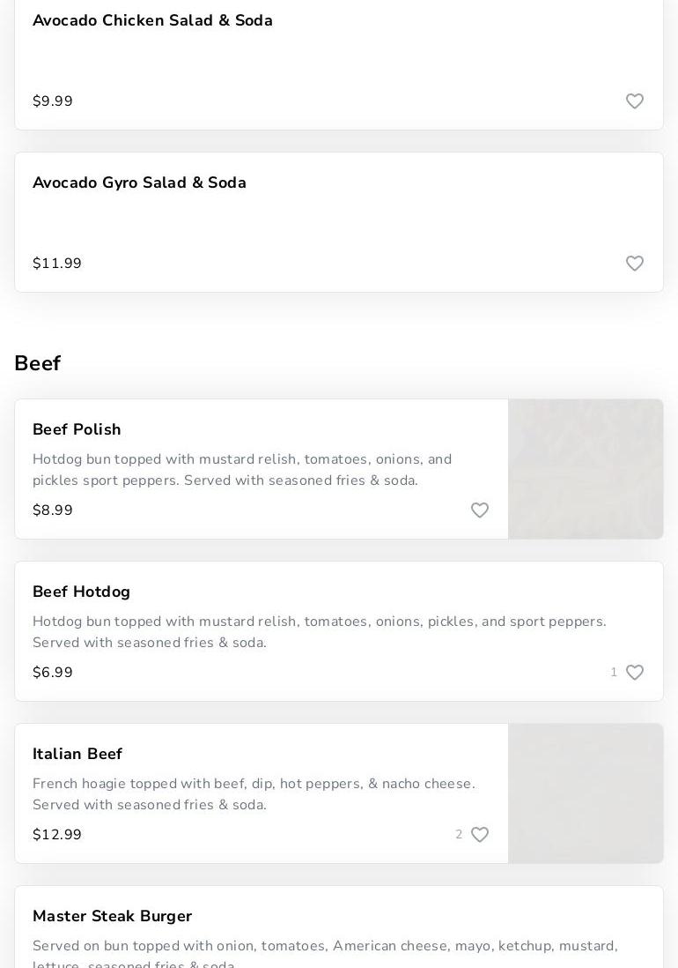Favorite the Italian Beef item
This screenshot has width=678, height=968.
pos(480,835)
